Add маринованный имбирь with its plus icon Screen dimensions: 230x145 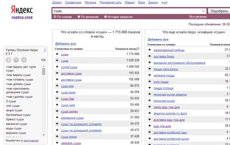click(x=150, y=50)
